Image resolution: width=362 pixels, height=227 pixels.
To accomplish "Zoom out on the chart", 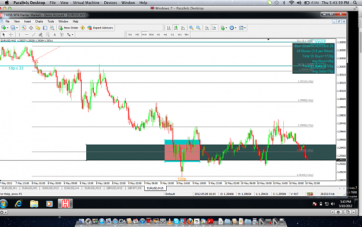I will [198, 28].
